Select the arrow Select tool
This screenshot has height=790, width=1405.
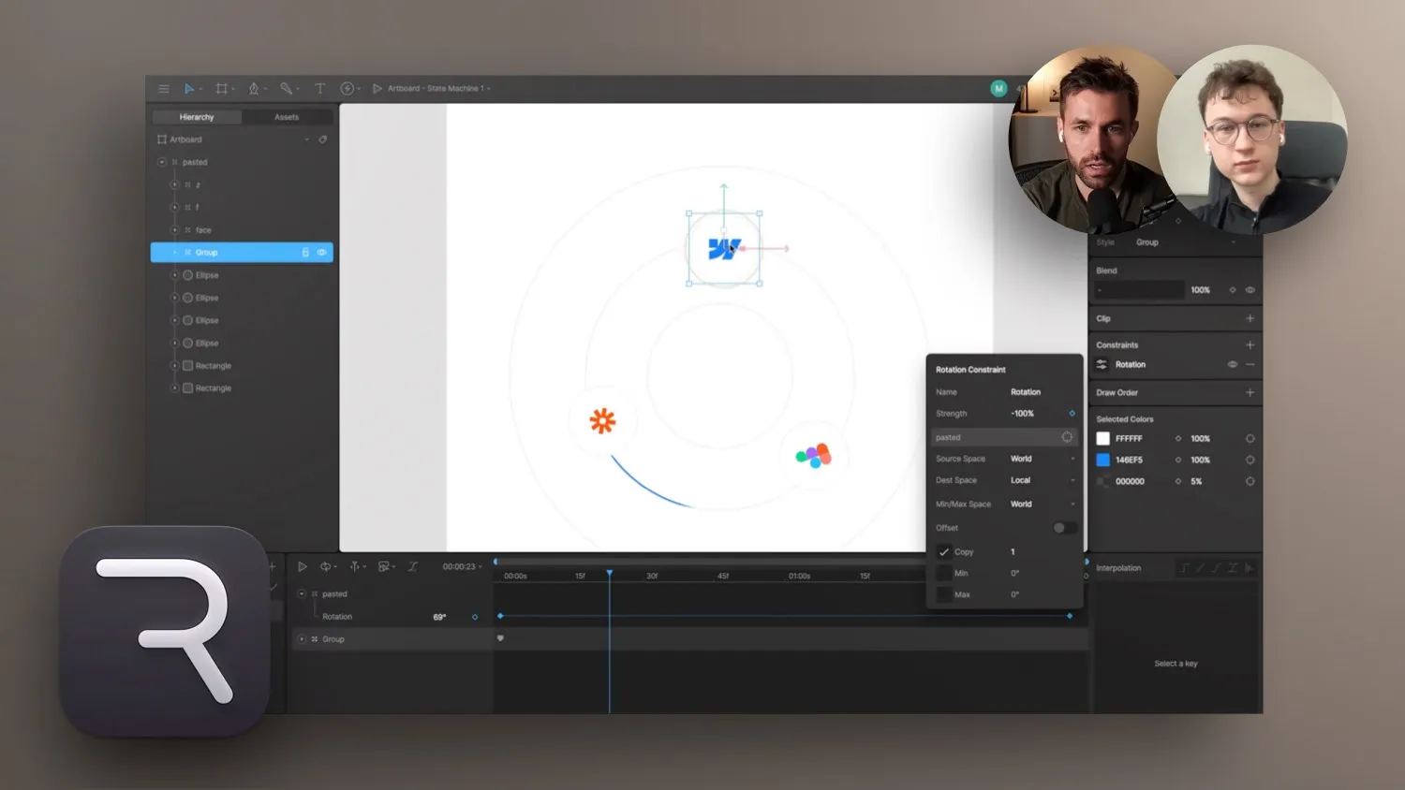pos(189,89)
